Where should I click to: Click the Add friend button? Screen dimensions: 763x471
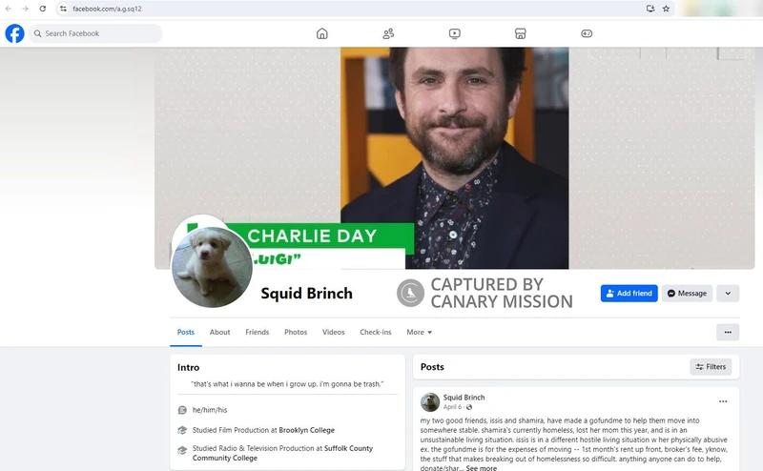(x=629, y=294)
